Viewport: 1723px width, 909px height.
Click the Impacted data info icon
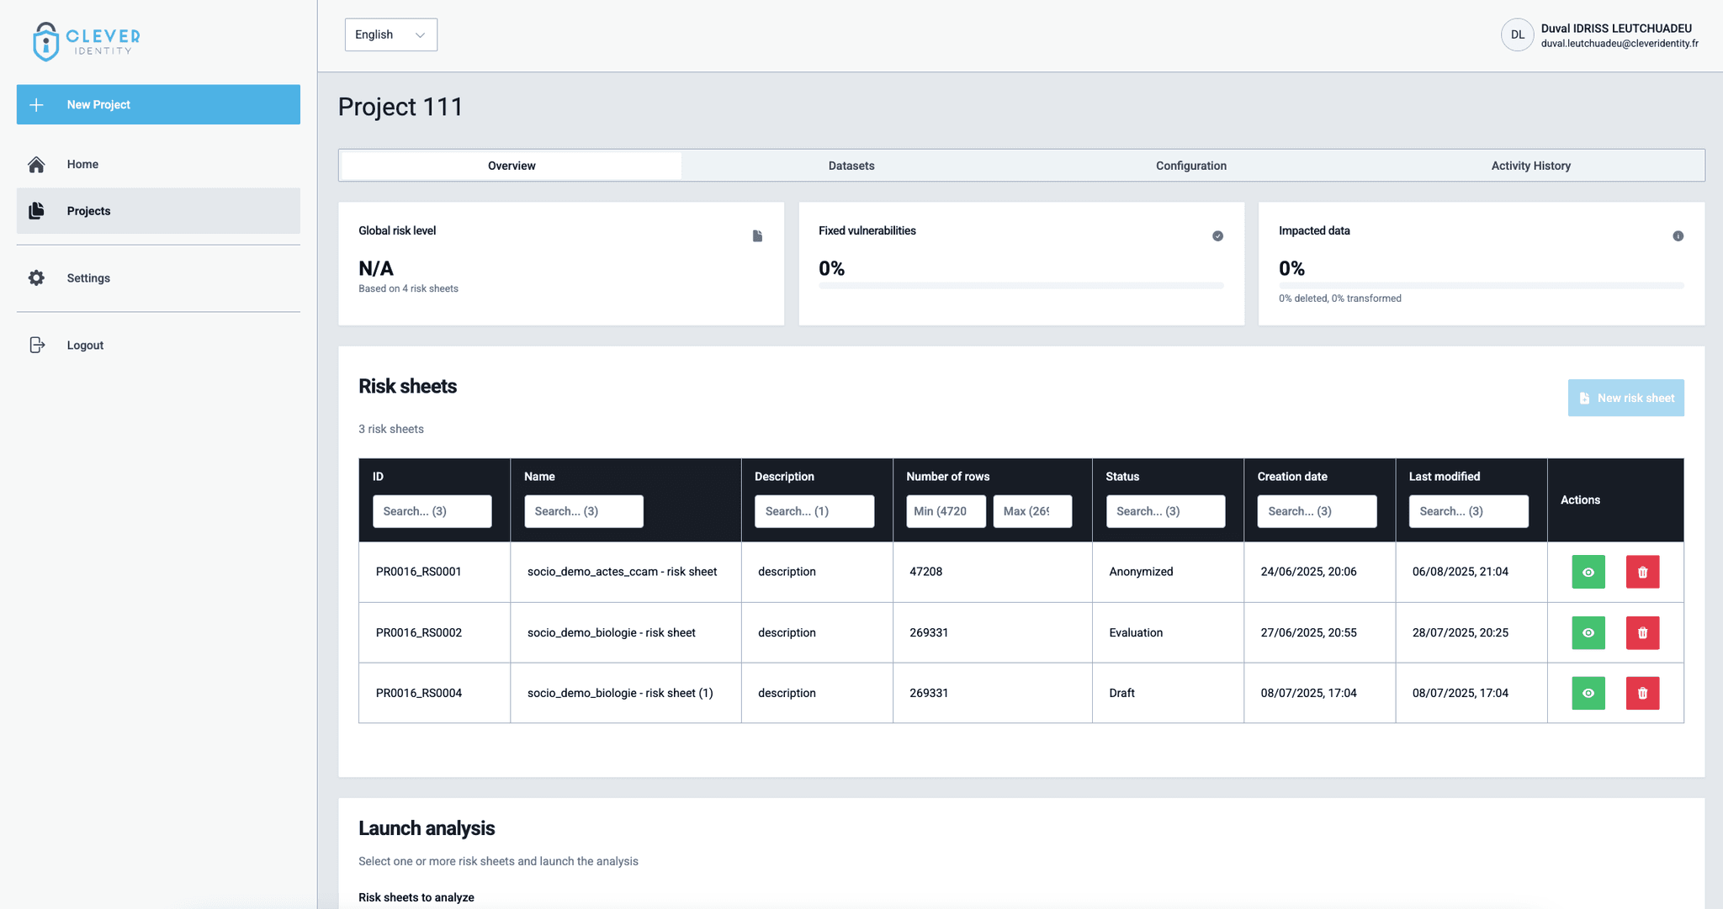[1678, 236]
